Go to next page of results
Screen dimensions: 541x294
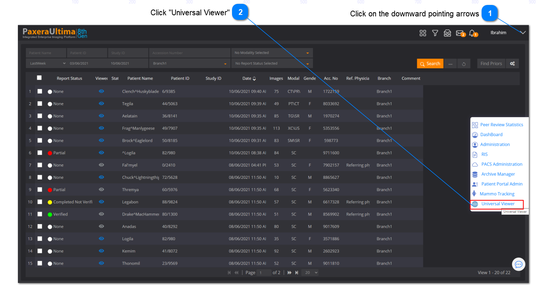click(x=290, y=273)
